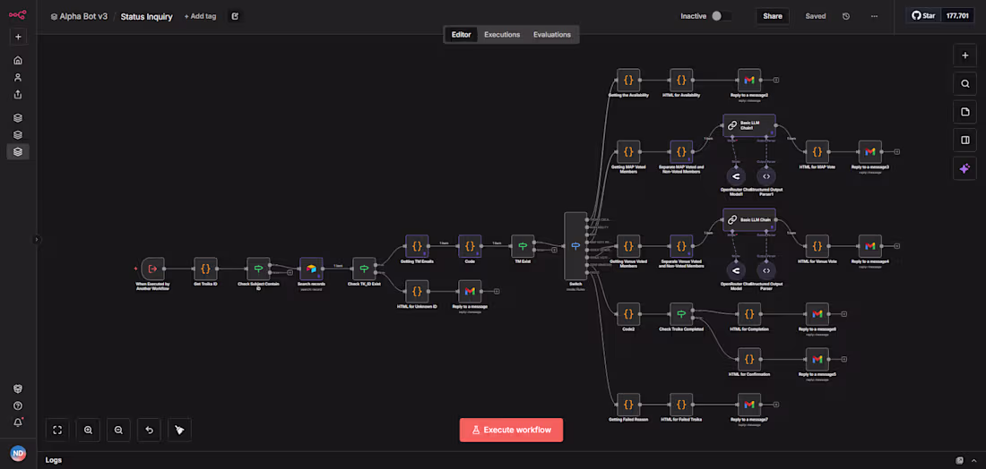Select the Editor tab
The width and height of the screenshot is (986, 469).
tap(461, 35)
